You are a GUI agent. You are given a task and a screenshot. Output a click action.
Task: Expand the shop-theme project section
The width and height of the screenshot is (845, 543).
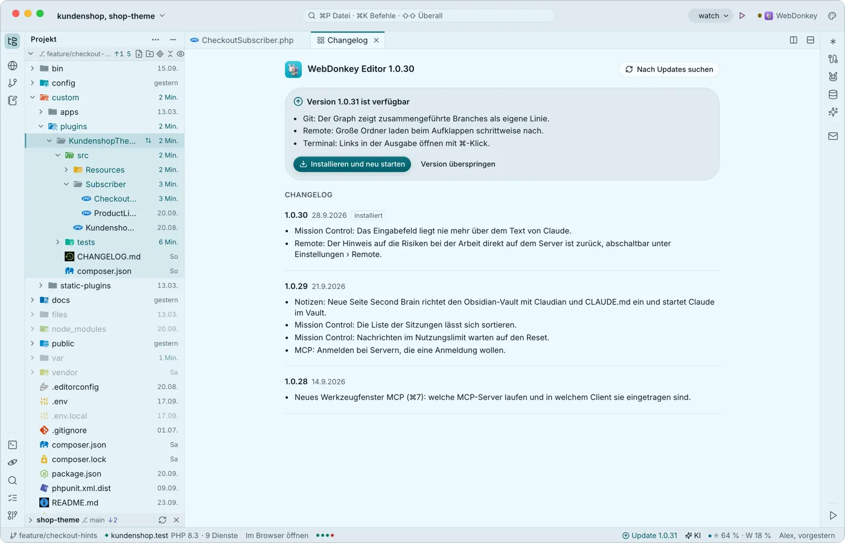(30, 520)
